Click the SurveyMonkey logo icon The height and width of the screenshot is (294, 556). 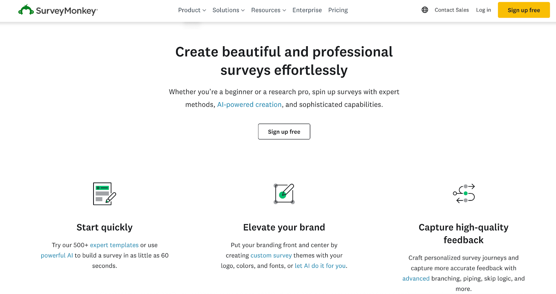pos(26,10)
